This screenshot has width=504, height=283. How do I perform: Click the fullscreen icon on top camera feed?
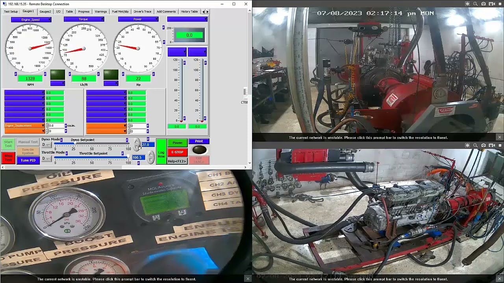[x=467, y=4]
